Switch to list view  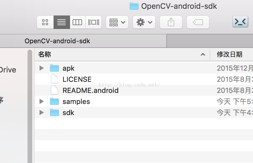61,22
